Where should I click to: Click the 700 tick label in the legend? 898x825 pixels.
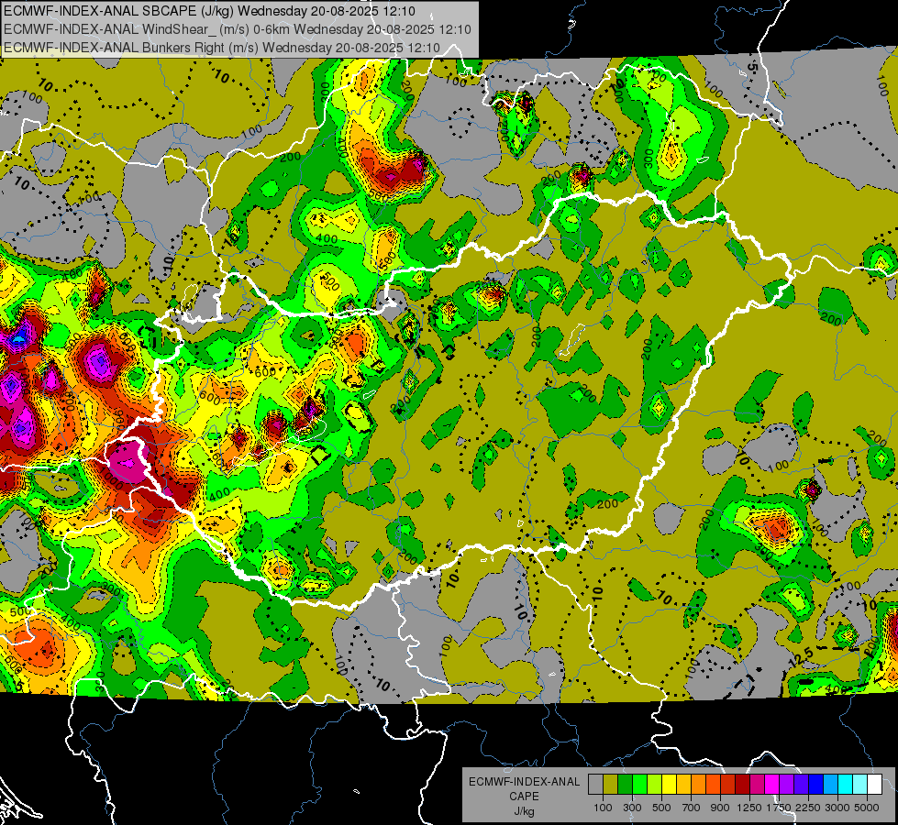point(692,808)
